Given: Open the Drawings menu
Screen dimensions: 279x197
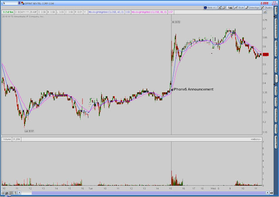Looking at the screenshot, I should point(252,8).
